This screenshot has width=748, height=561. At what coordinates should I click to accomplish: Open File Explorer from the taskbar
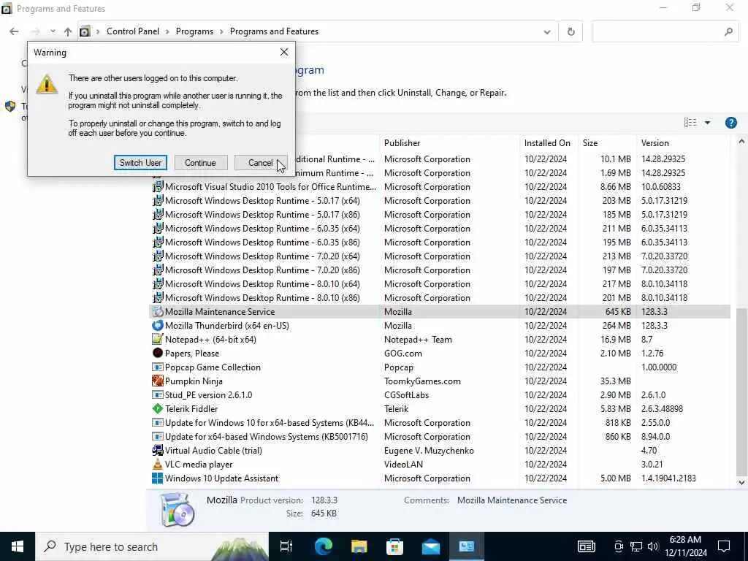(359, 546)
